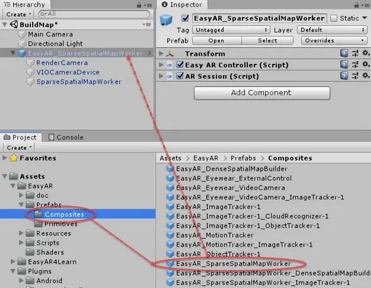Click the EasyAR_MotionTracker prefab icon
Image resolution: width=371 pixels, height=288 pixels.
[x=170, y=235]
